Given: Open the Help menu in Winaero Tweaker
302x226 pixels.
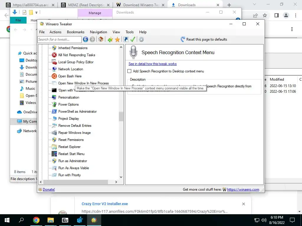Looking at the screenshot, I should tap(143, 32).
